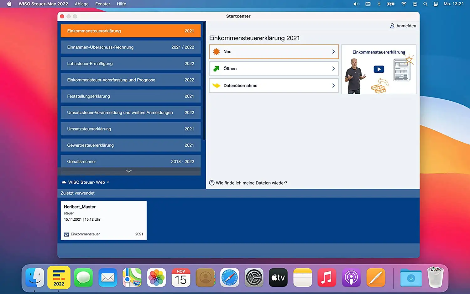Click the orange star Neu icon
Image resolution: width=470 pixels, height=294 pixels.
(x=216, y=52)
